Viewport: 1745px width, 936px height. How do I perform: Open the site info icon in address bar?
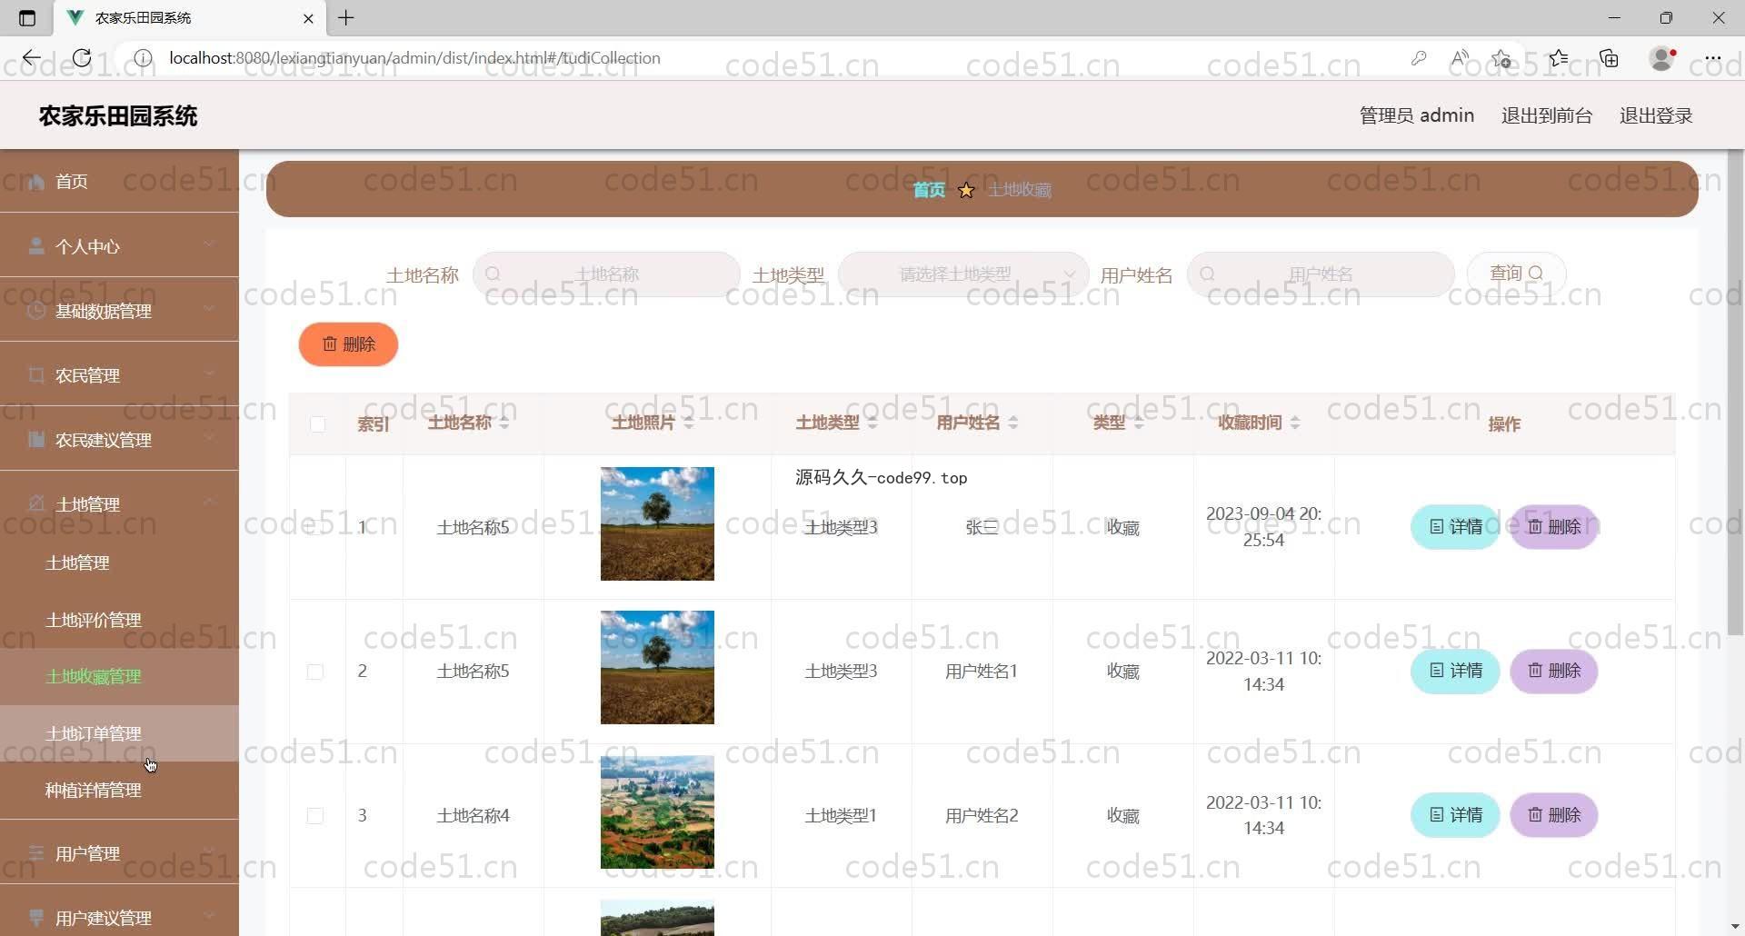coord(143,58)
